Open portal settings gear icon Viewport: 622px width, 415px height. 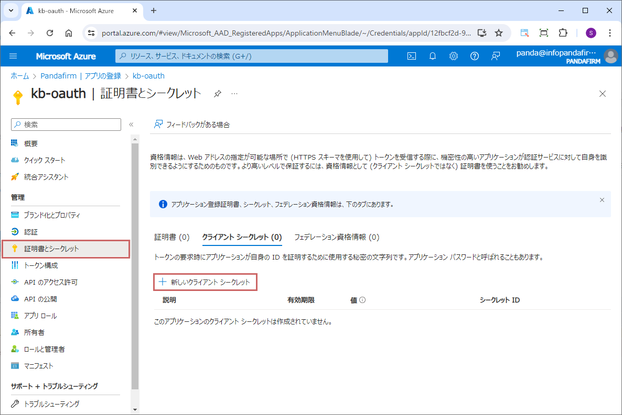click(x=454, y=56)
